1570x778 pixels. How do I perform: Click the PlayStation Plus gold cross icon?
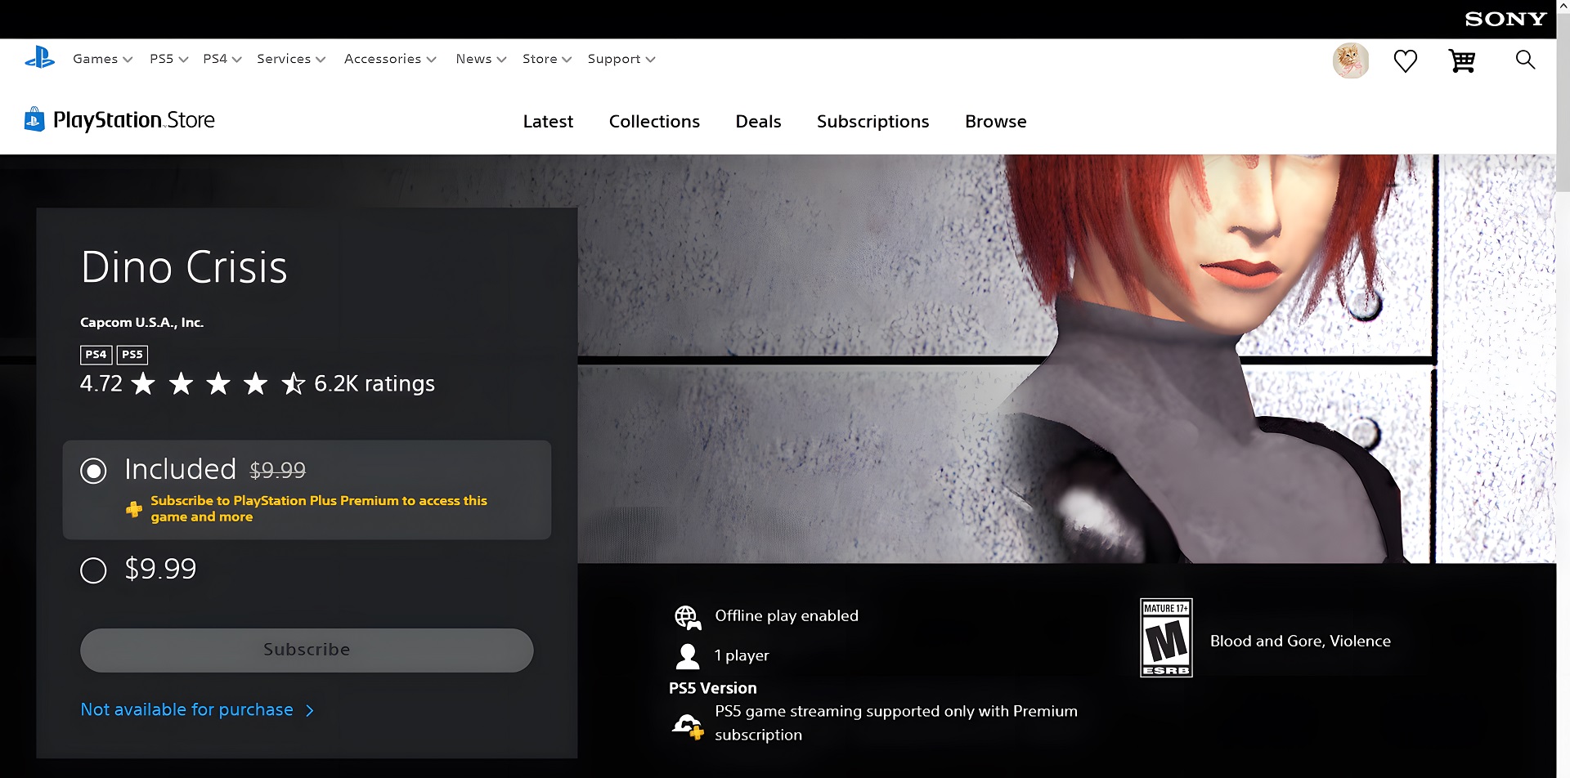pos(134,509)
